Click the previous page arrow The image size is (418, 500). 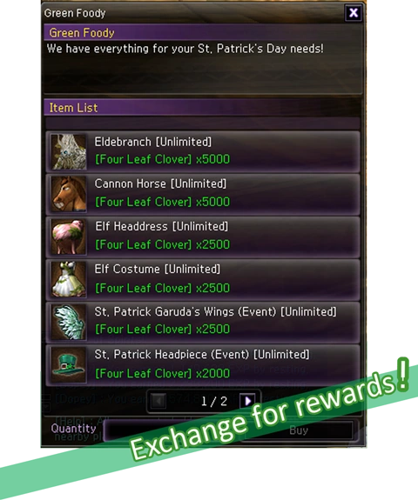[x=158, y=401]
